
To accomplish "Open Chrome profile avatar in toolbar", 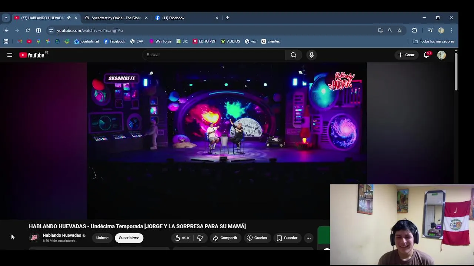I will (441, 30).
